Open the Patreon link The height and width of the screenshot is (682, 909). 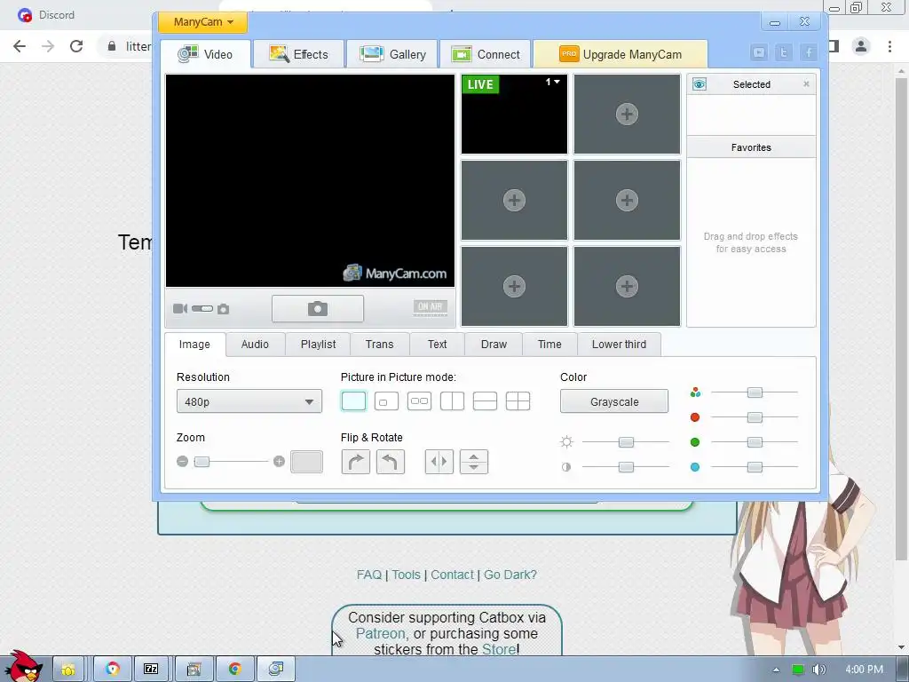click(380, 633)
